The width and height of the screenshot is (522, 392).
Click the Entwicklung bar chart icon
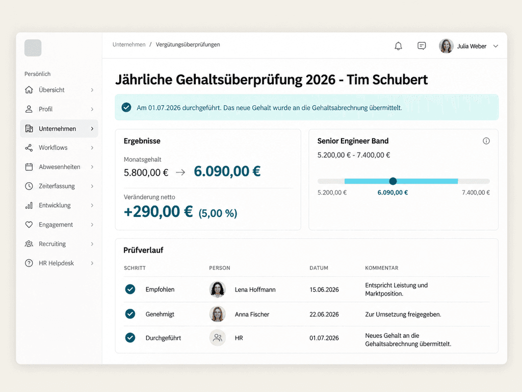[29, 205]
